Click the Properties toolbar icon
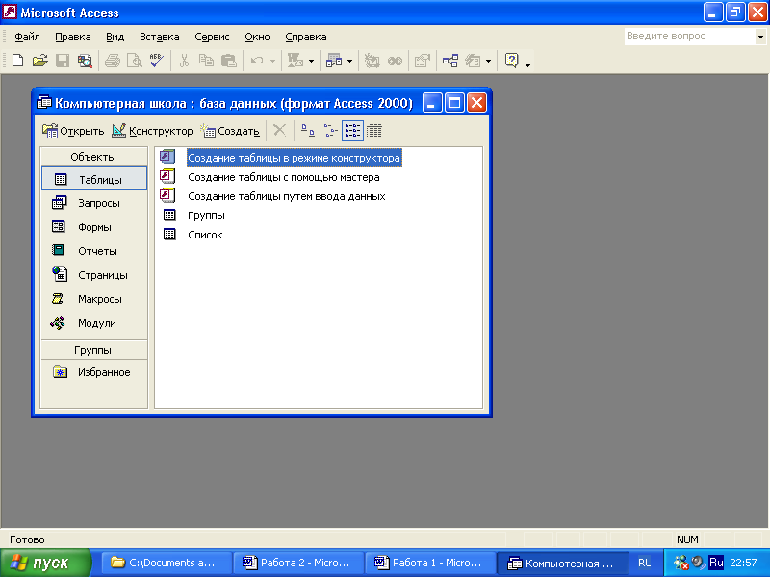Screen dimensions: 770x577 422,61
